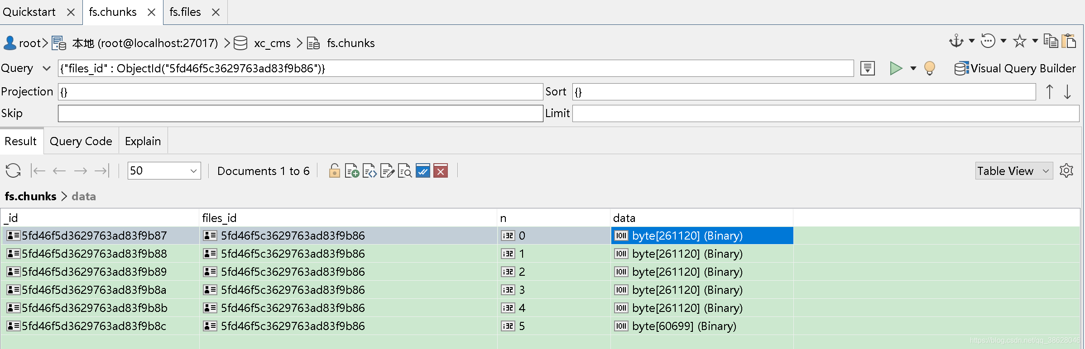
Task: Go to previous page arrow
Action: [59, 171]
